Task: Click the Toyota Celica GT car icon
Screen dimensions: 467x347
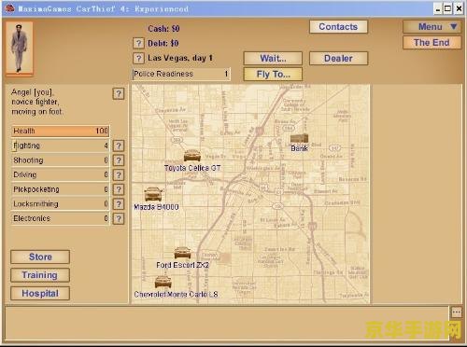Action: tap(192, 156)
